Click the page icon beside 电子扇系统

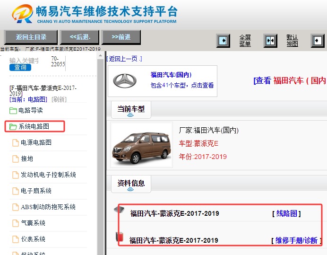(16, 191)
